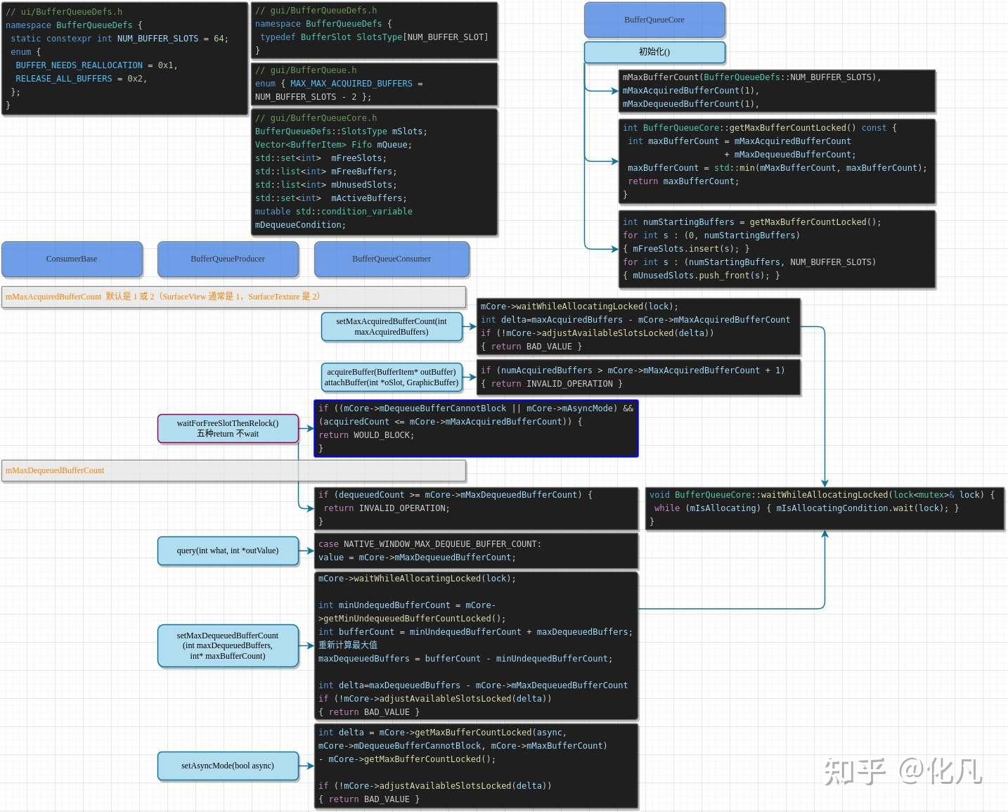
Task: Click text 'return maxBufferCount;'
Action: pos(683,181)
